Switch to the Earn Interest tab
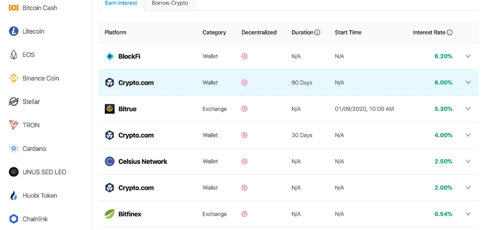Screen dimensions: 482x230 [121, 4]
